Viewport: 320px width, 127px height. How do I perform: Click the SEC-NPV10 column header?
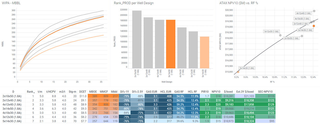click(265, 92)
